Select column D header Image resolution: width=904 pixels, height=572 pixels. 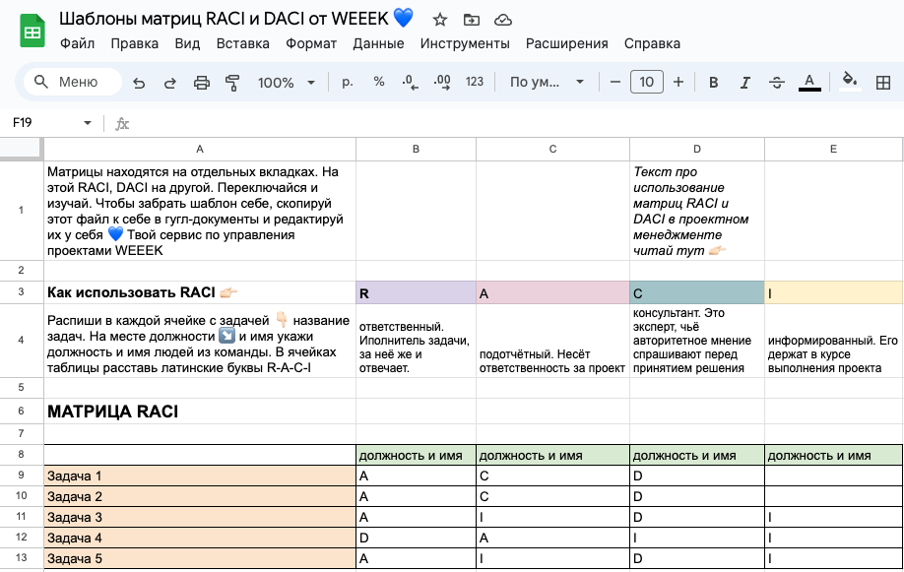pos(697,150)
